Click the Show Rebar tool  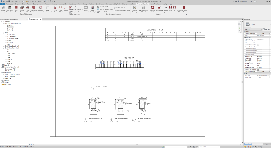tap(185, 9)
